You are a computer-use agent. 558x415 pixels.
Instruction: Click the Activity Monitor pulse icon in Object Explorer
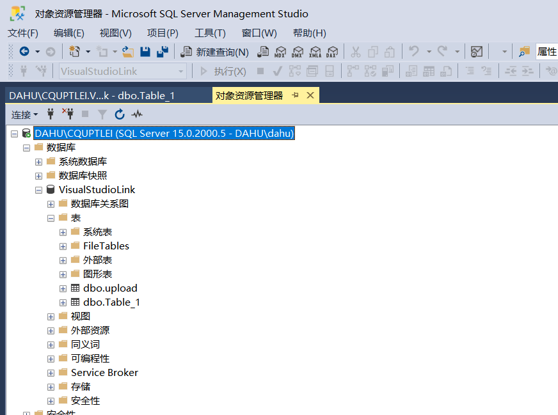(x=137, y=114)
